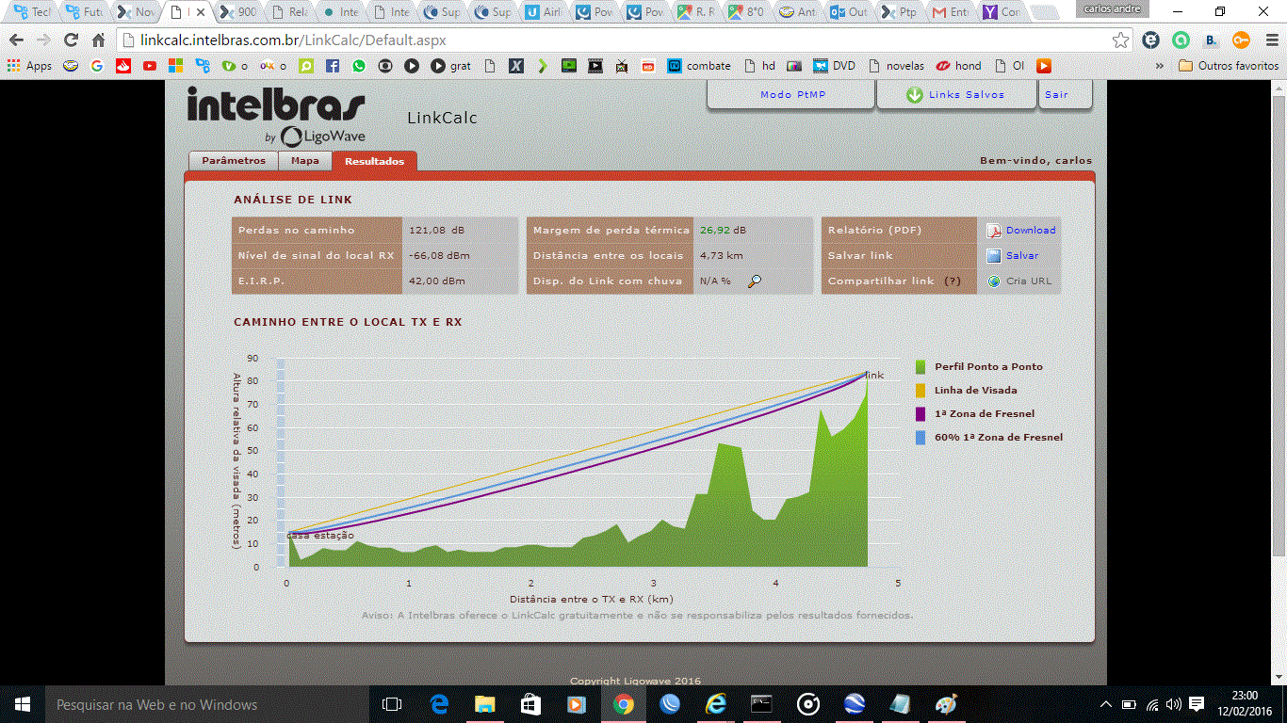This screenshot has height=723, width=1287.
Task: Click the Modo PtMP button
Action: pos(790,95)
